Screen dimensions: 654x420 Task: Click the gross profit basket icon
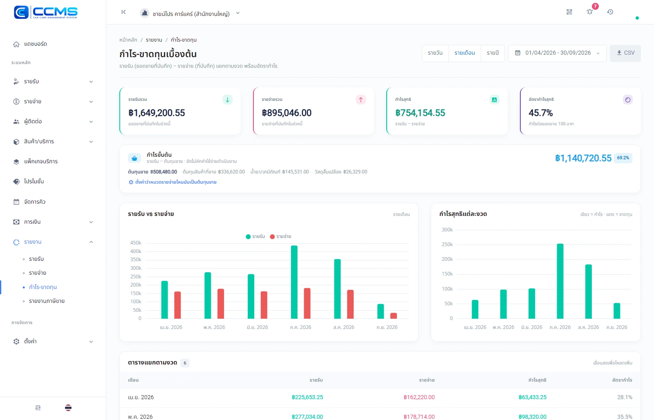134,158
